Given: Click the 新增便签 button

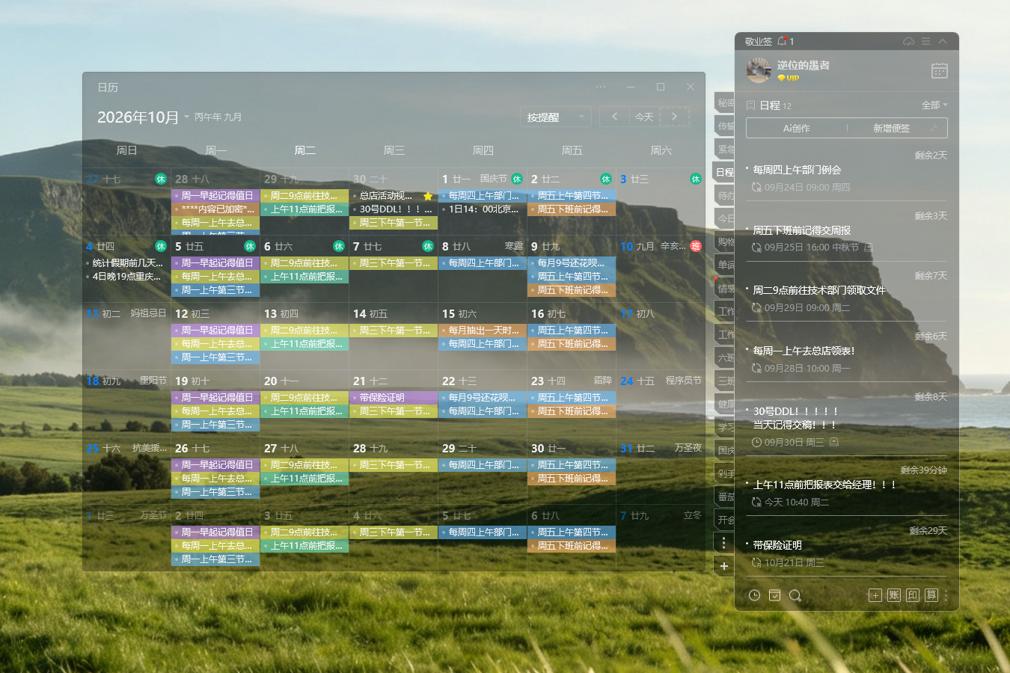Looking at the screenshot, I should 891,128.
